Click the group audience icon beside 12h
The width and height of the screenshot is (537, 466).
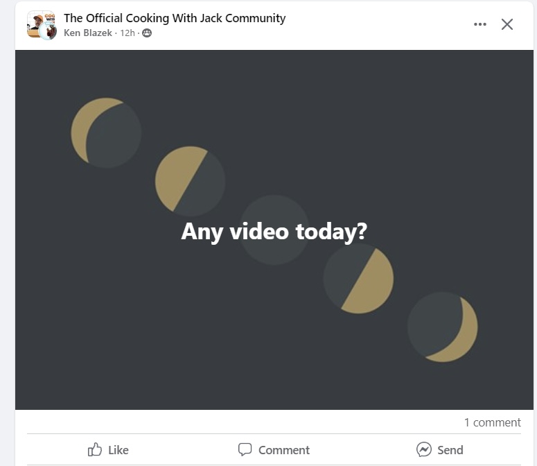click(147, 33)
